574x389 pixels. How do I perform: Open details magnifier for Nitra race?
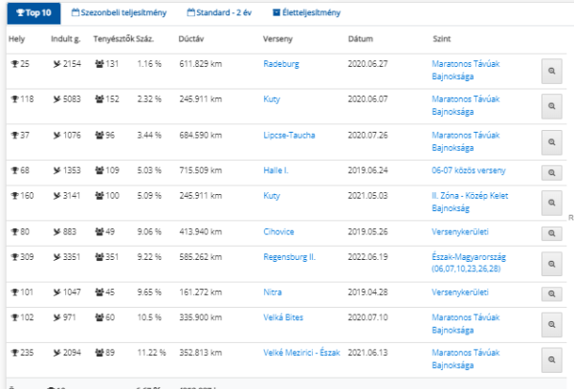(x=552, y=293)
